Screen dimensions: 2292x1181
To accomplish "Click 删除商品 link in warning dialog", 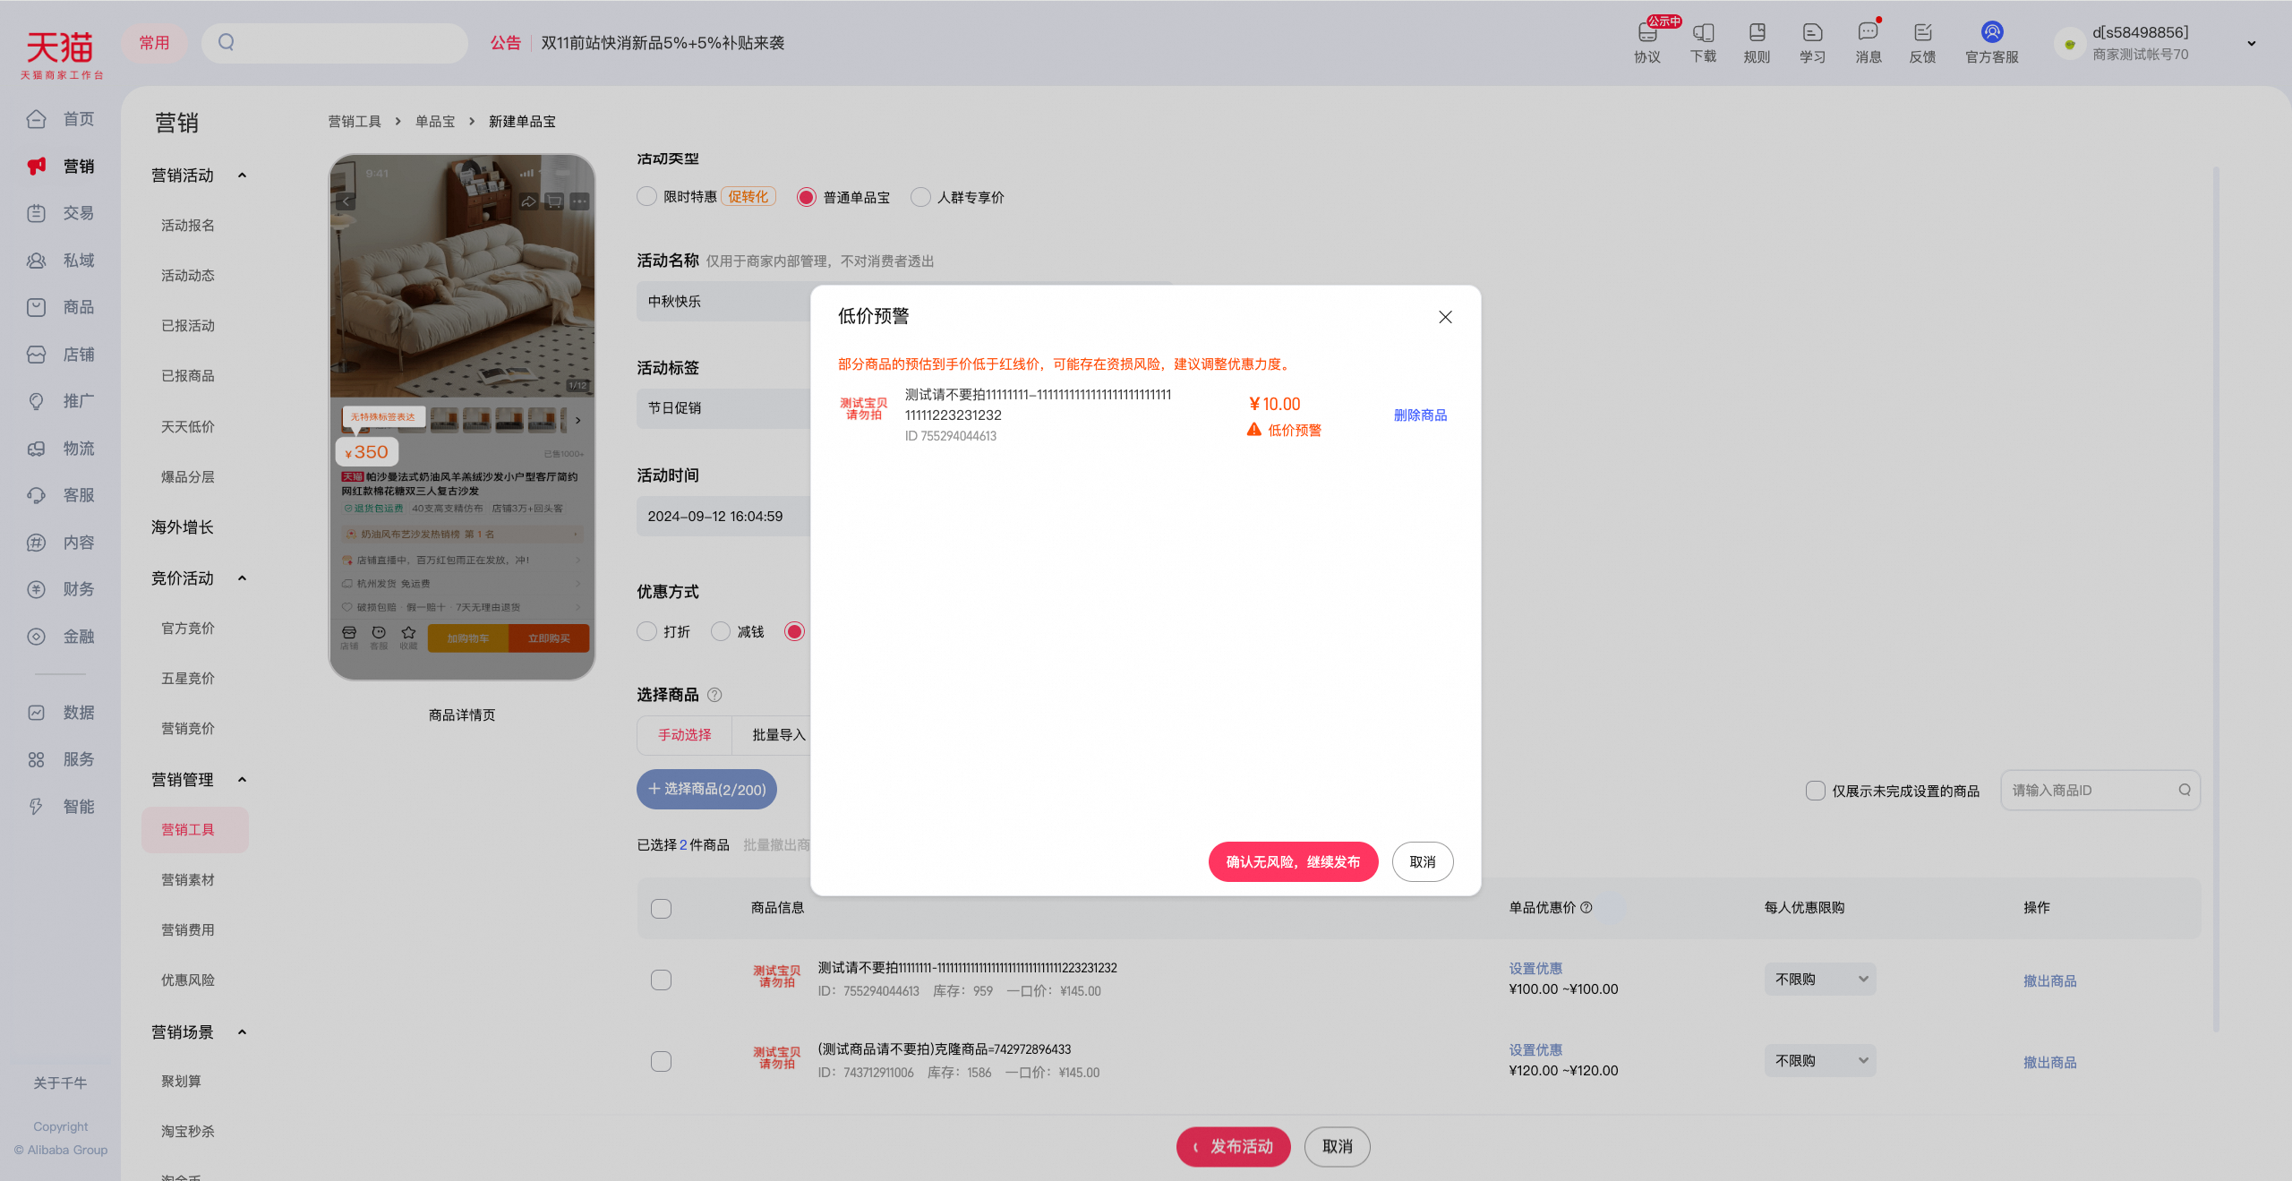I will [x=1420, y=415].
